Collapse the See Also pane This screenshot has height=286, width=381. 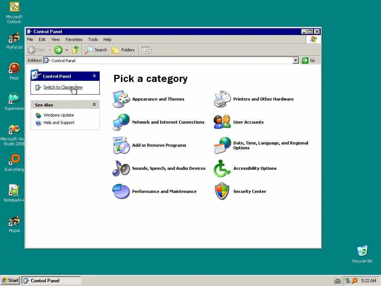[x=94, y=105]
